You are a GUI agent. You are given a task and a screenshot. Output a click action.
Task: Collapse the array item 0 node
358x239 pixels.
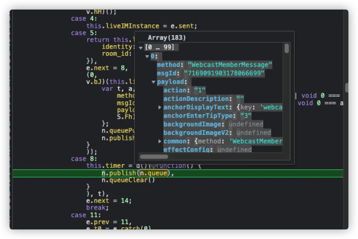coord(147,56)
